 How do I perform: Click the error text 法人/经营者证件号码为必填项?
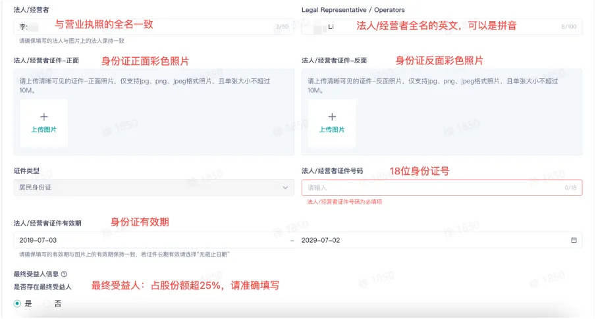(344, 202)
